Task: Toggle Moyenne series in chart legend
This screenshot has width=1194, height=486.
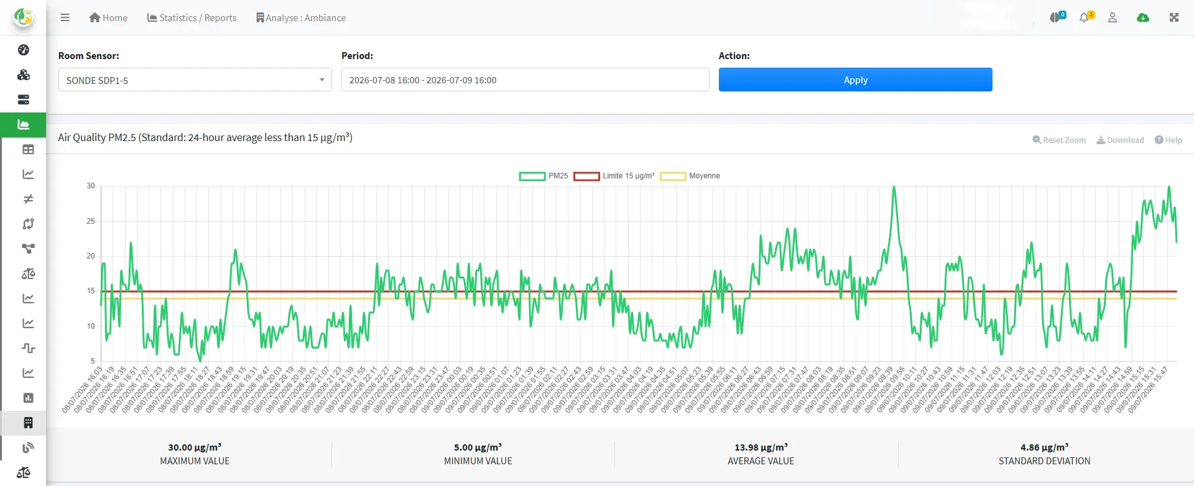Action: pos(690,176)
